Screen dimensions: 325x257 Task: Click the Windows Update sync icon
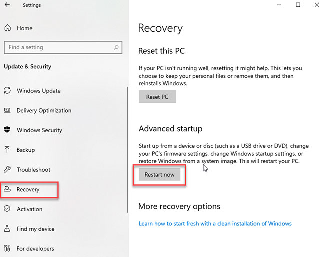(x=7, y=91)
